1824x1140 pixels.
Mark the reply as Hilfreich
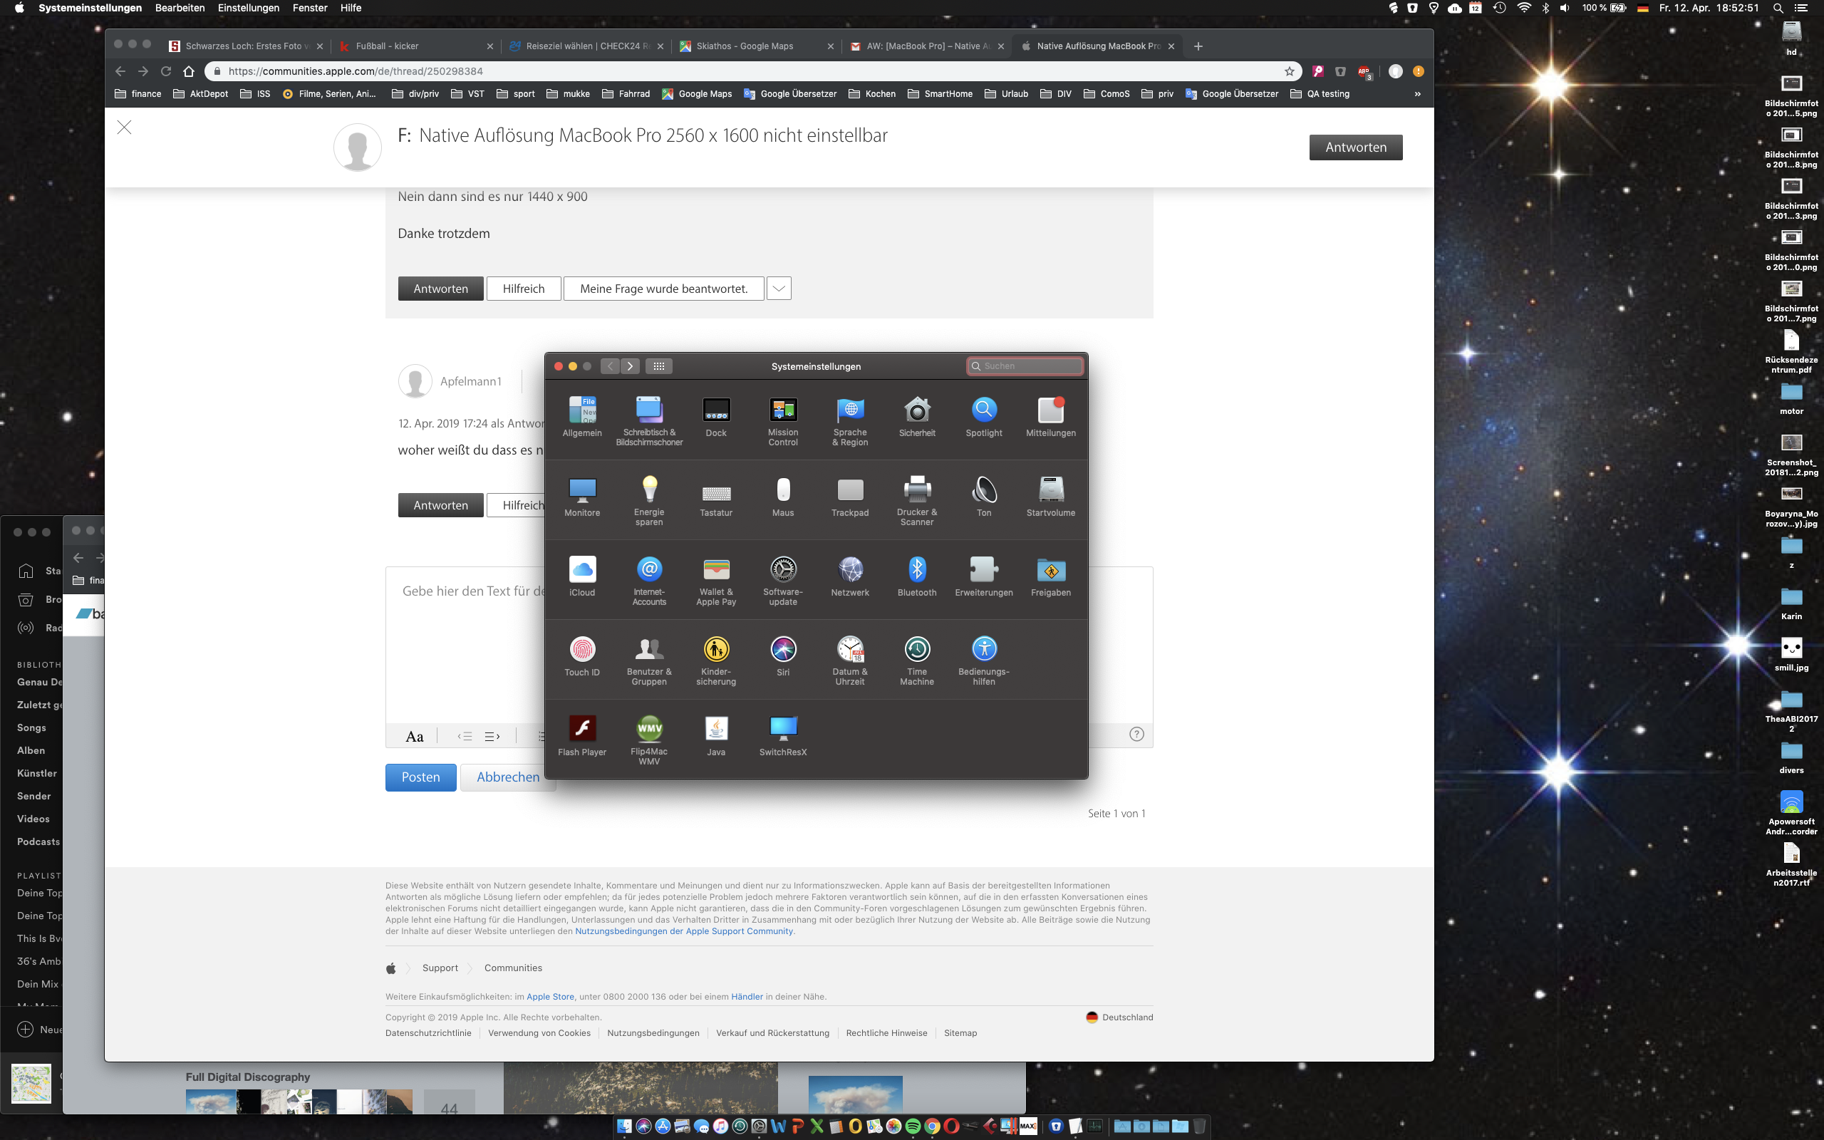pos(523,289)
